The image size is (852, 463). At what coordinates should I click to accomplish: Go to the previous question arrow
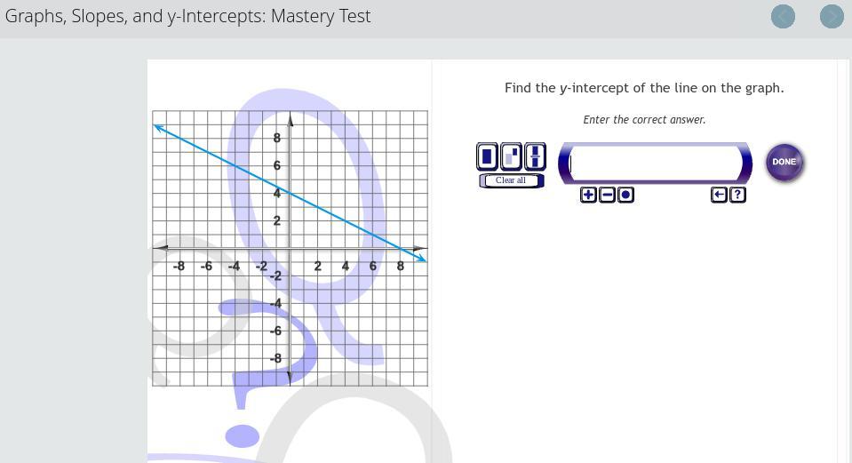point(783,16)
